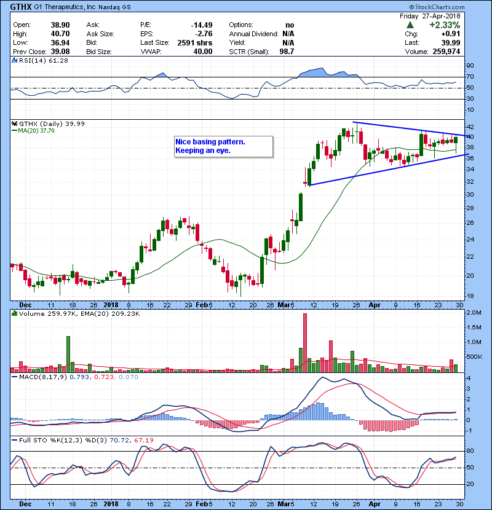This screenshot has height=510, width=492.
Task: Click the SCTR (Small) value 98.7
Action: [x=287, y=52]
